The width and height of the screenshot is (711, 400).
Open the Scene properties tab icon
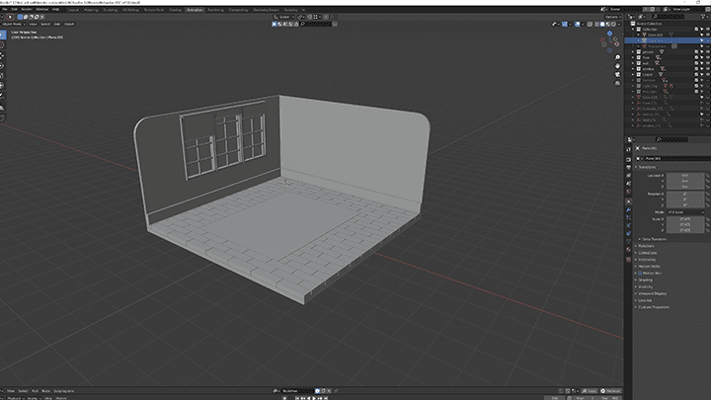click(628, 184)
